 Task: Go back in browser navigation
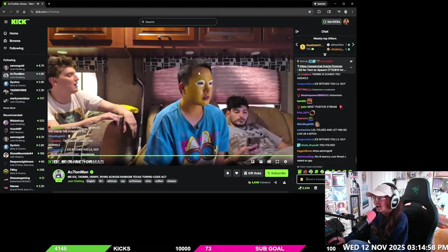click(x=4, y=12)
